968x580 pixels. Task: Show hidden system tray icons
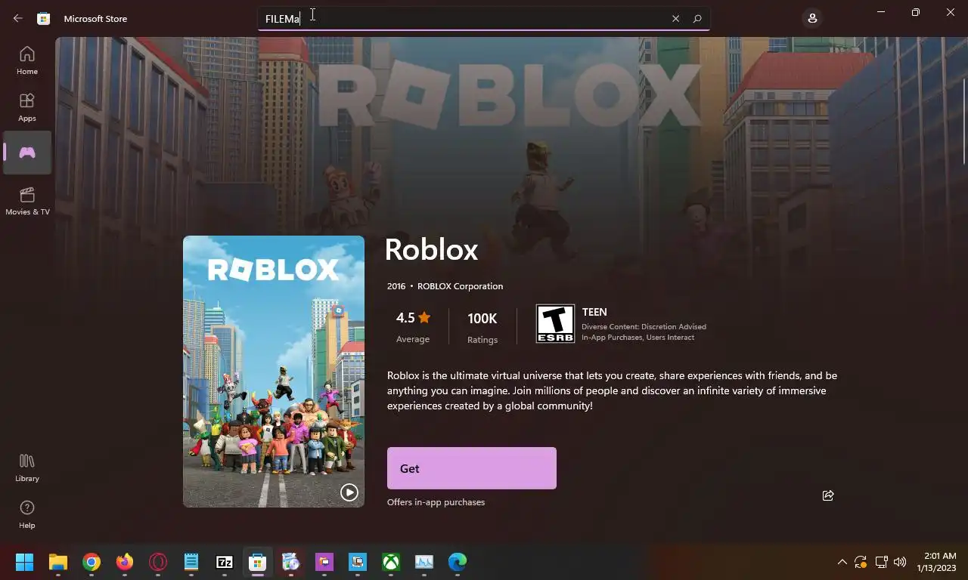point(842,562)
